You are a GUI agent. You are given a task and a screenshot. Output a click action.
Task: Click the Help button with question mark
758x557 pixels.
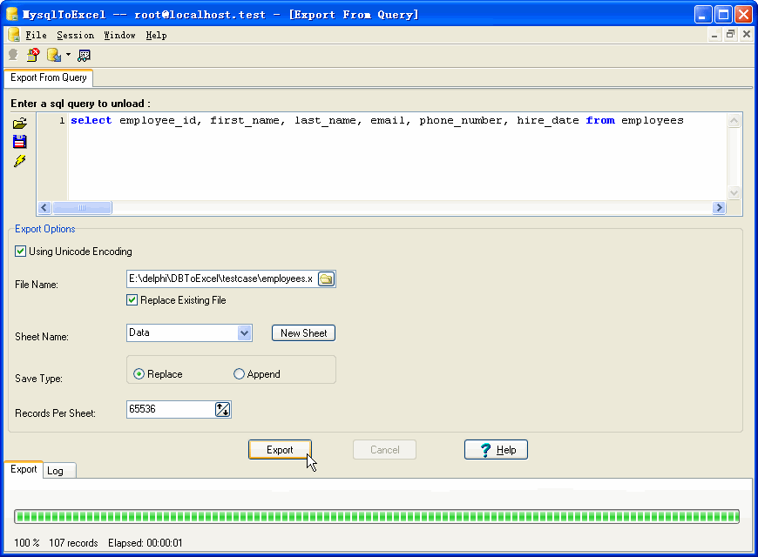click(496, 450)
